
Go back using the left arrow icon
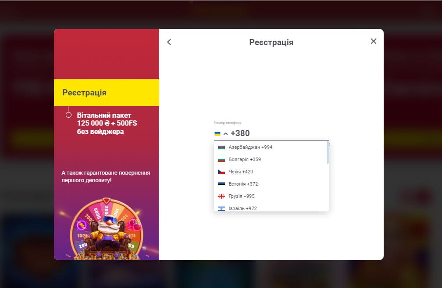[x=169, y=42]
